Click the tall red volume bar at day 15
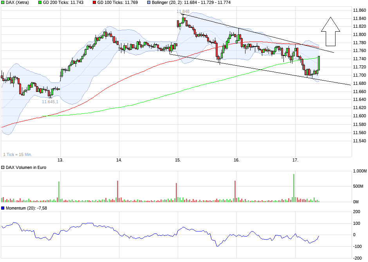The image size is (368, 262). pyautogui.click(x=176, y=193)
